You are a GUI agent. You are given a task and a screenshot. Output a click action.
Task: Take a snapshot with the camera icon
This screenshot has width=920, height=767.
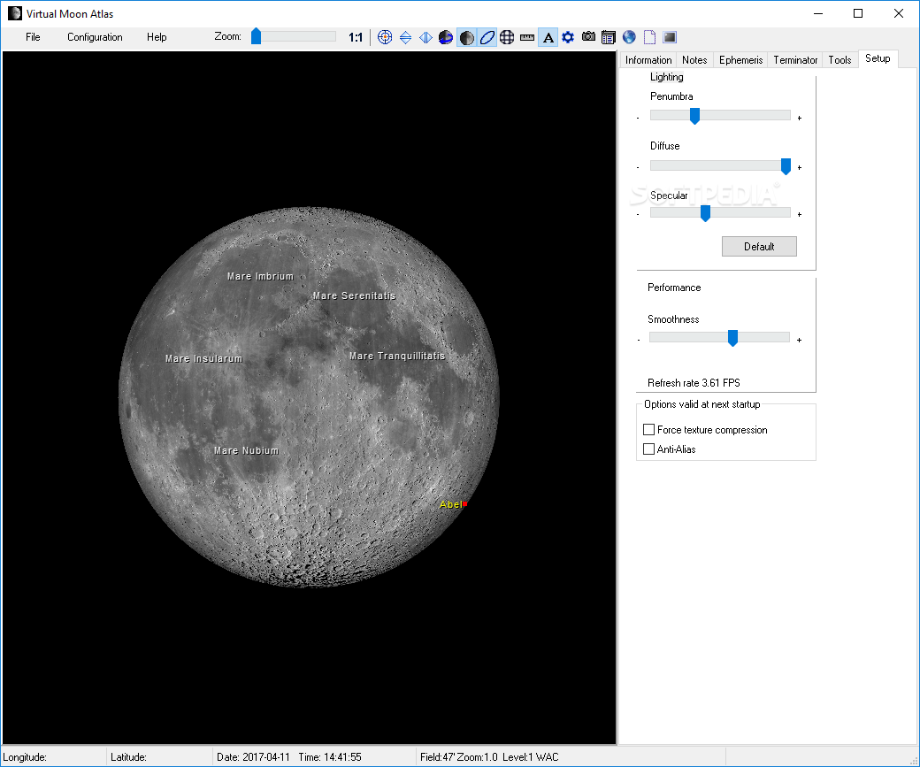588,36
